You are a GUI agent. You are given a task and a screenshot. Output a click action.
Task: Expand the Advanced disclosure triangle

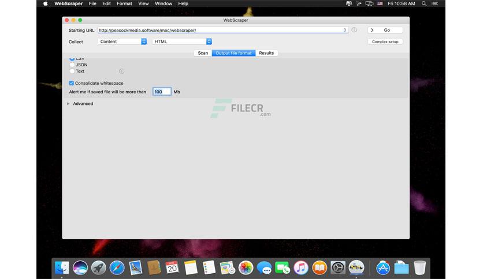[68, 104]
